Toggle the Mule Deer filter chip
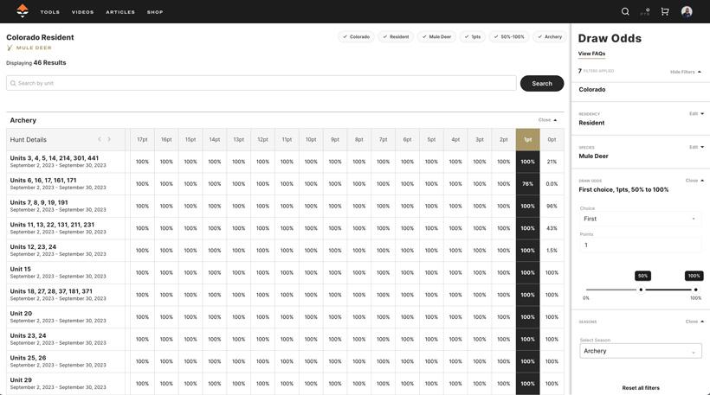This screenshot has height=395, width=710. coord(436,37)
